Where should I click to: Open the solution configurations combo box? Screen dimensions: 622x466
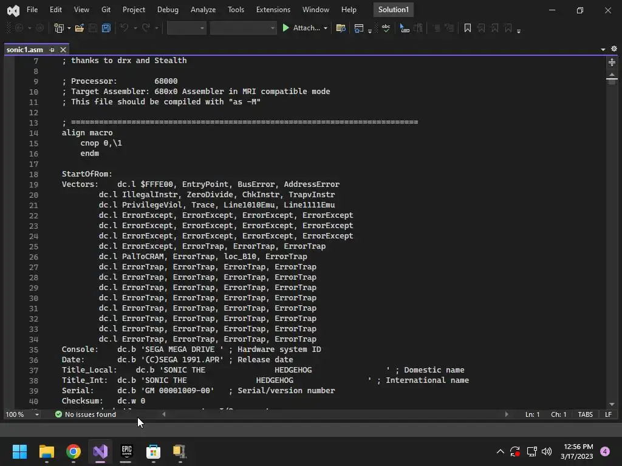point(186,28)
